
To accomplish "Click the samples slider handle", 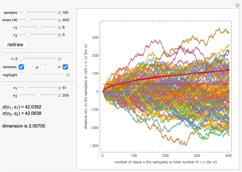I will 25,12.
